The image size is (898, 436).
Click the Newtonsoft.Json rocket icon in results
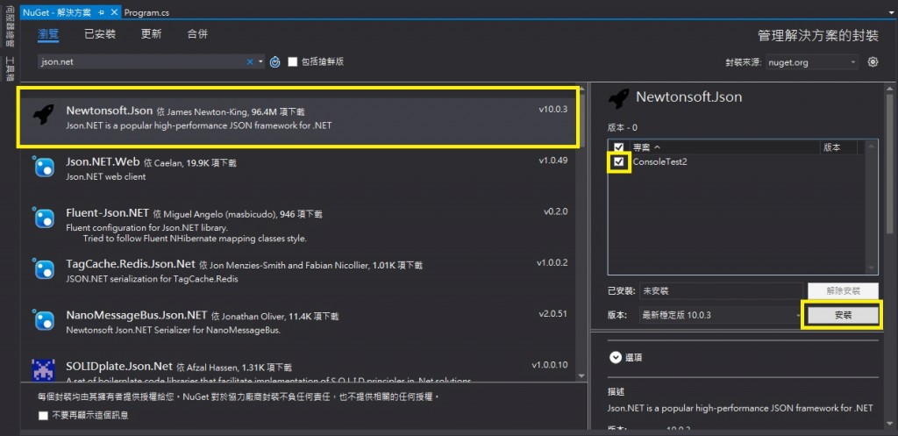44,115
